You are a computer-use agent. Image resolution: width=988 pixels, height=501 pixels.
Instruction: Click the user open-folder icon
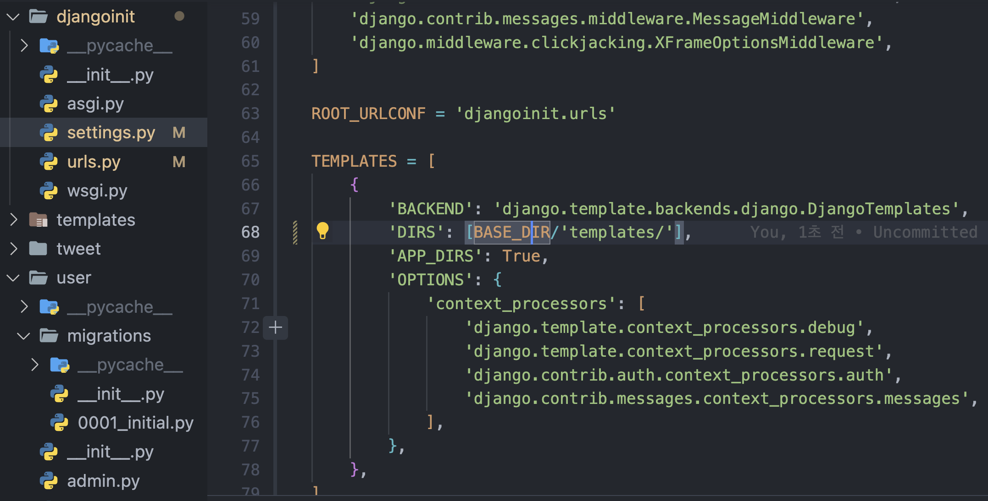pos(39,278)
